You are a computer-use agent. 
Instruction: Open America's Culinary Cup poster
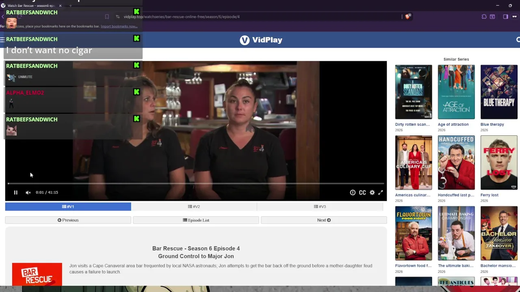click(414, 163)
